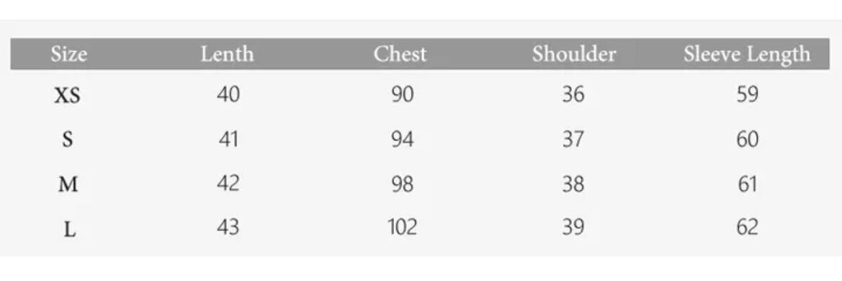Screen dimensions: 842x281
Task: Select the chest value 94
Action: (402, 140)
